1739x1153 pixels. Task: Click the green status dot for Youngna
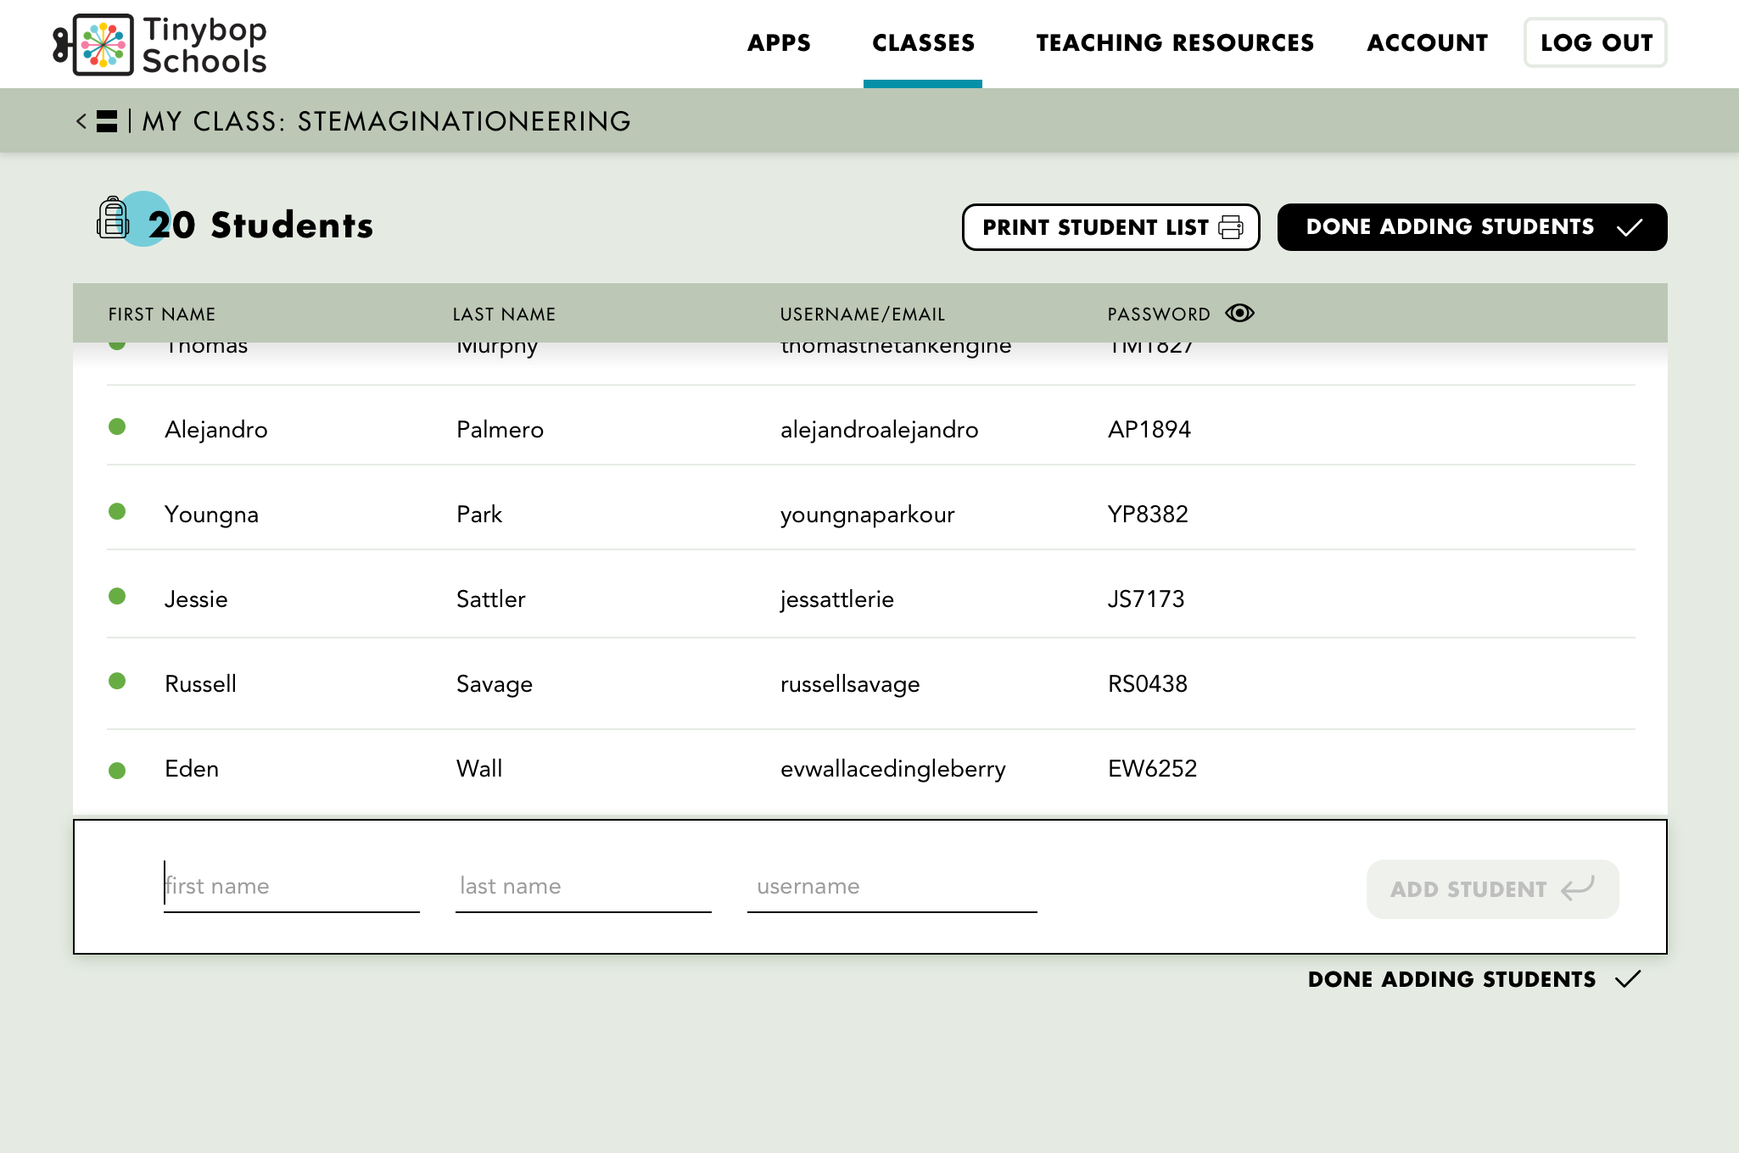click(117, 511)
